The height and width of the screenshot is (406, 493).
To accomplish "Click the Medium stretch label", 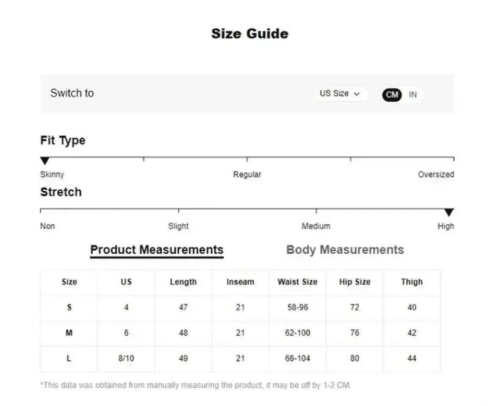I will (316, 226).
